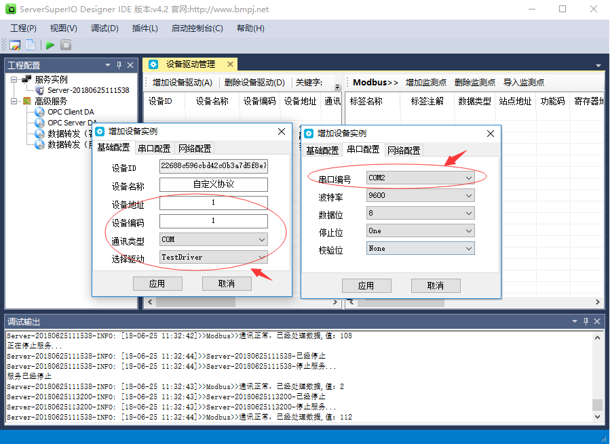The width and height of the screenshot is (610, 444).
Task: Select OPC Client DA tree item
Action: tap(71, 112)
